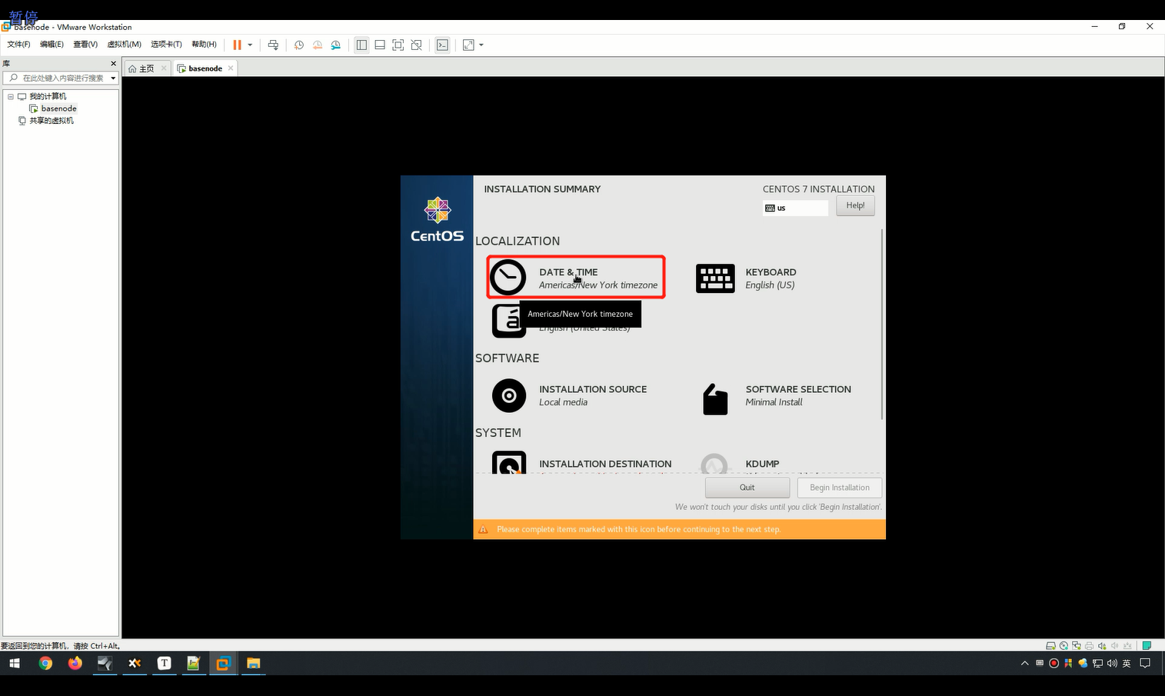The height and width of the screenshot is (696, 1165).
Task: Select 共享的虚拟机 in the library
Action: click(52, 121)
